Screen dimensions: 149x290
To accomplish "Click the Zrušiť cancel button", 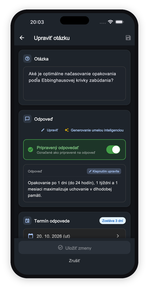I will coord(74,261).
